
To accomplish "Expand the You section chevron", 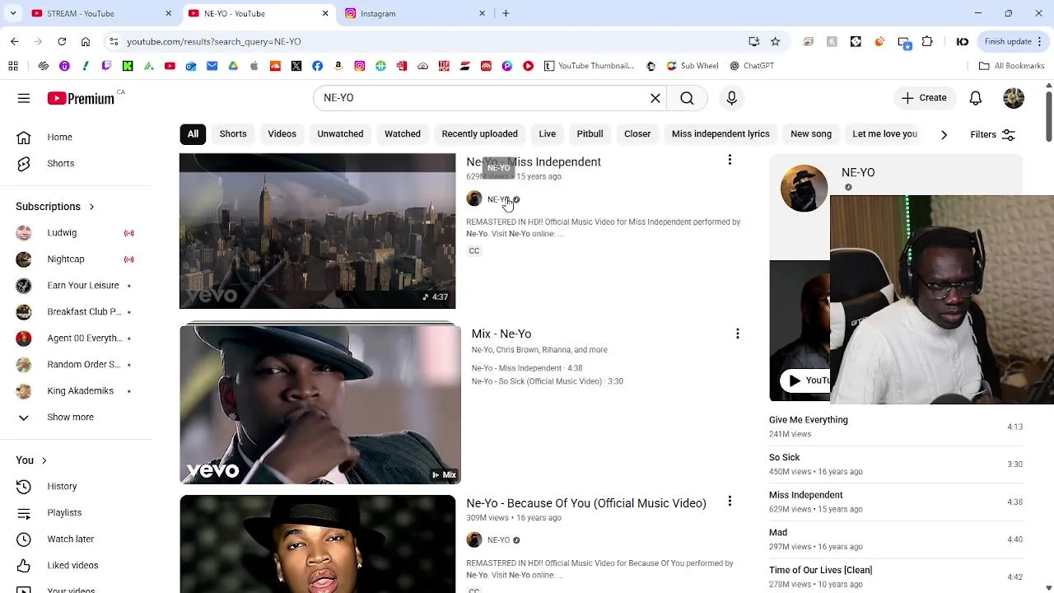I will [44, 460].
